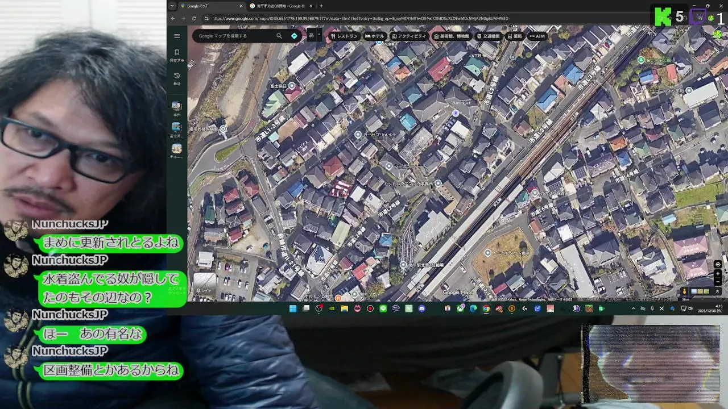Screen dimensions: 728x409
Task: Open the 保存済み saved places panel
Action: [x=177, y=55]
